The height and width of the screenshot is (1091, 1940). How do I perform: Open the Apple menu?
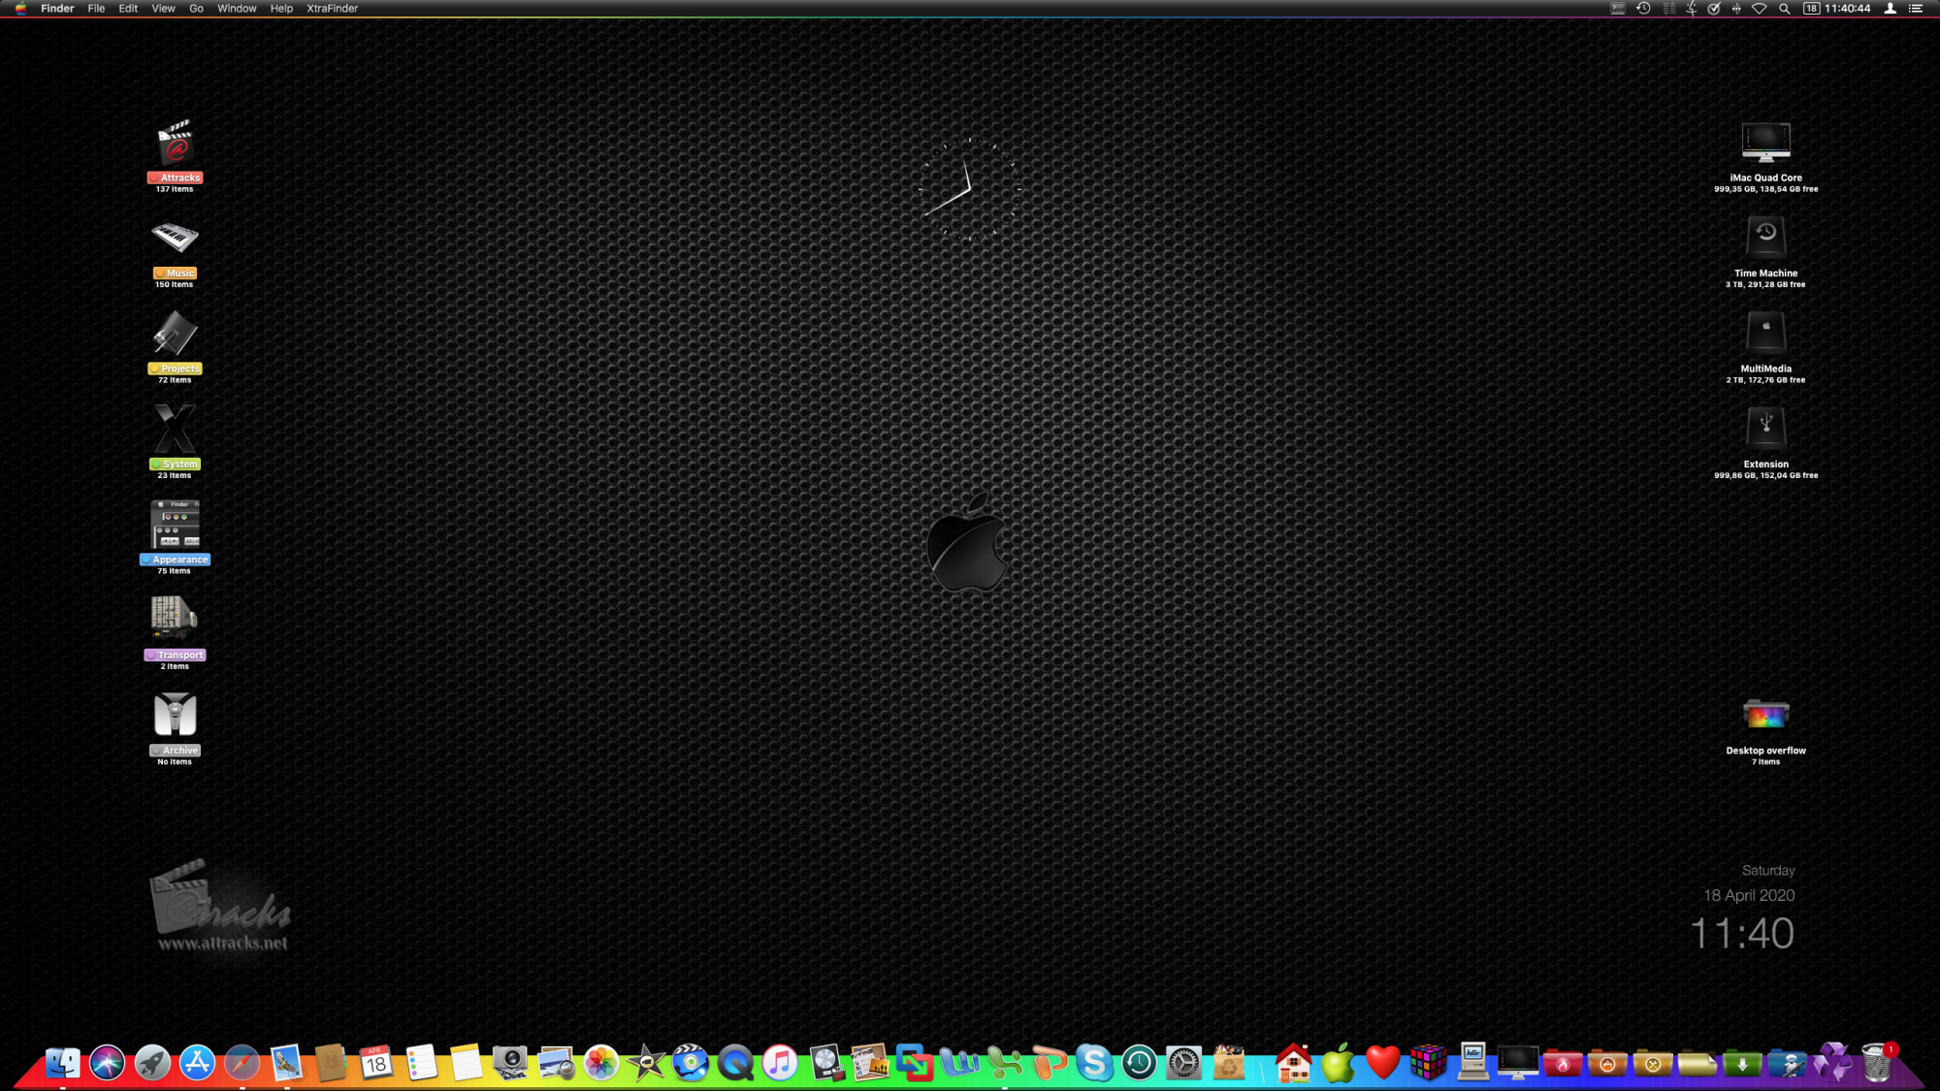[x=20, y=9]
